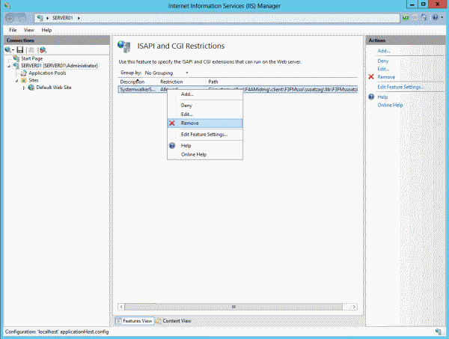Click Online Help link in Actions pane
Image resolution: width=449 pixels, height=339 pixels.
[x=390, y=105]
